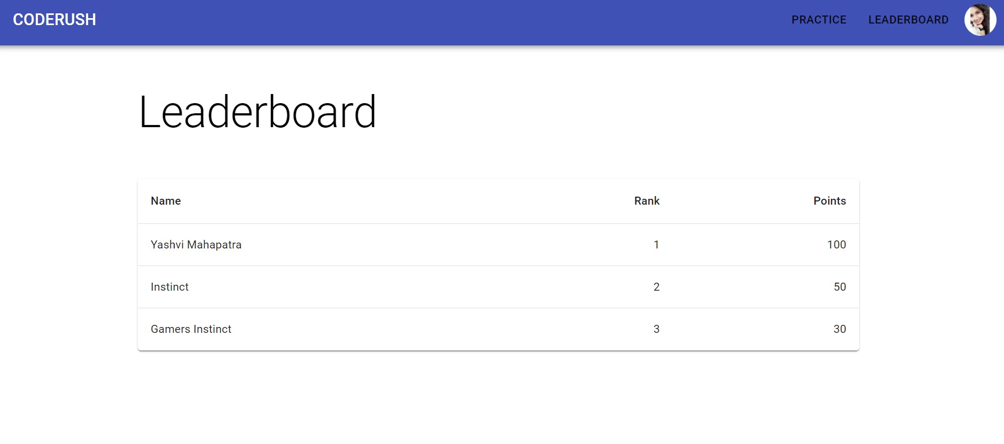Click the large Leaderboard page heading
Image resolution: width=1004 pixels, height=444 pixels.
258,112
